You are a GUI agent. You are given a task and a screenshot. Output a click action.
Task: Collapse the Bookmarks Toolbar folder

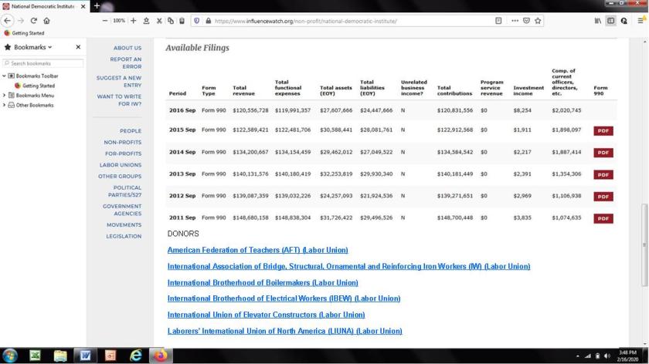pyautogui.click(x=4, y=76)
